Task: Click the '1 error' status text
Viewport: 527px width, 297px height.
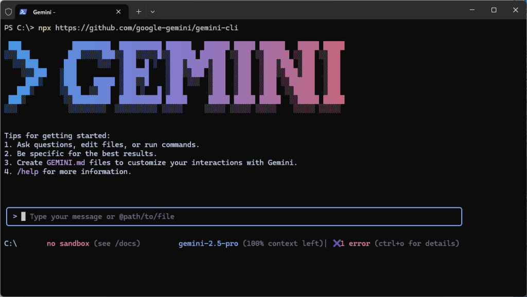Action: pos(355,243)
